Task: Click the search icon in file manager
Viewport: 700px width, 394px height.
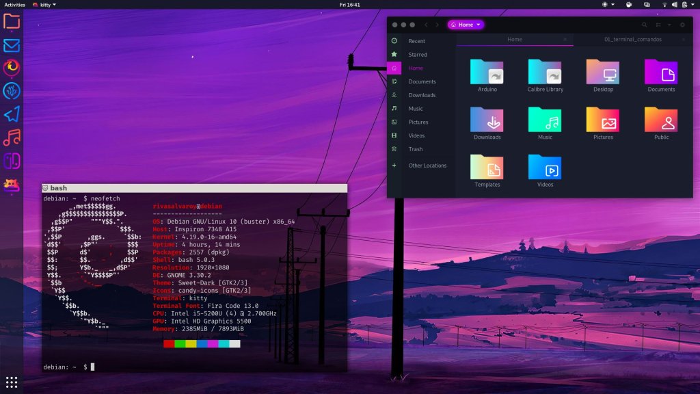Action: point(644,25)
